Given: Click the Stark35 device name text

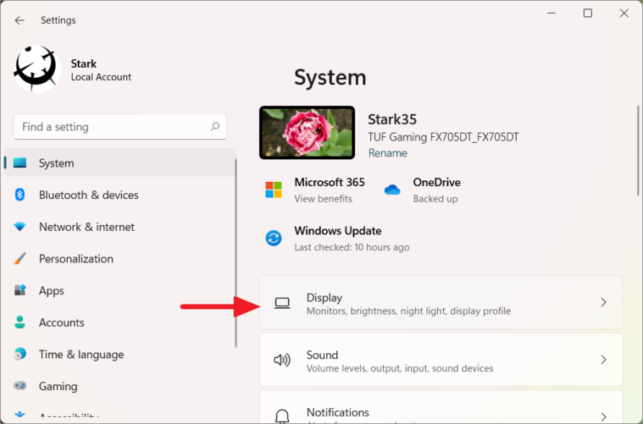Looking at the screenshot, I should point(392,119).
